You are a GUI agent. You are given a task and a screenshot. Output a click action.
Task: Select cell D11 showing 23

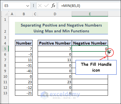click(55, 82)
